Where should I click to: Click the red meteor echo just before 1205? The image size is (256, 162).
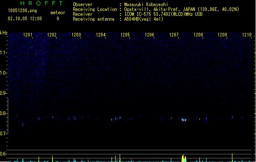(120, 117)
